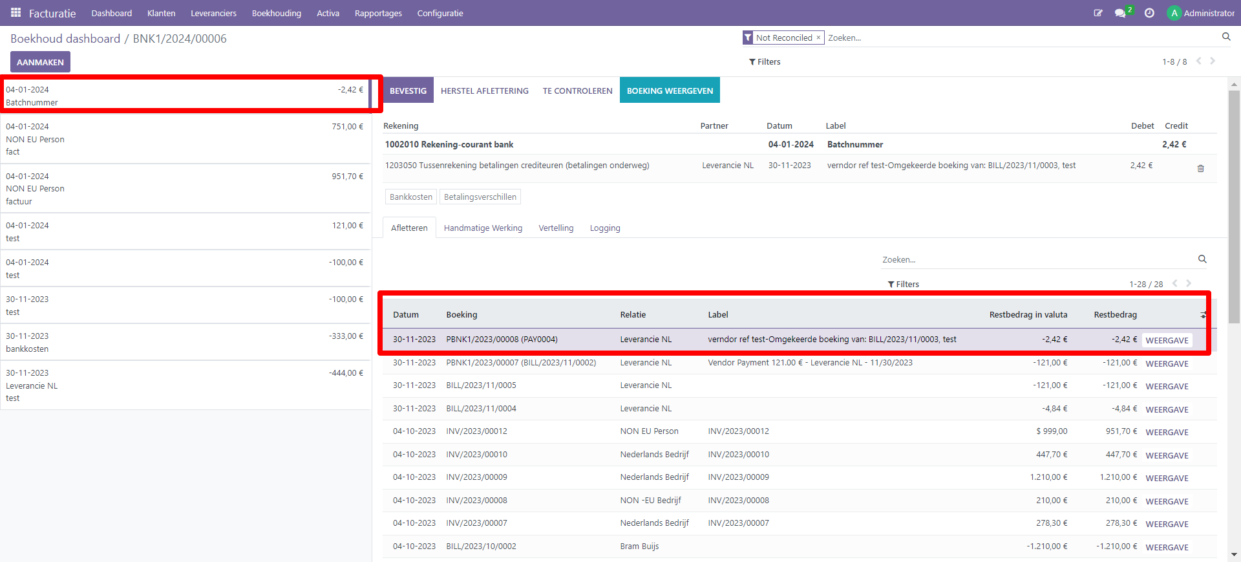Click the search magnifier in Afletteren tab

(x=1202, y=259)
